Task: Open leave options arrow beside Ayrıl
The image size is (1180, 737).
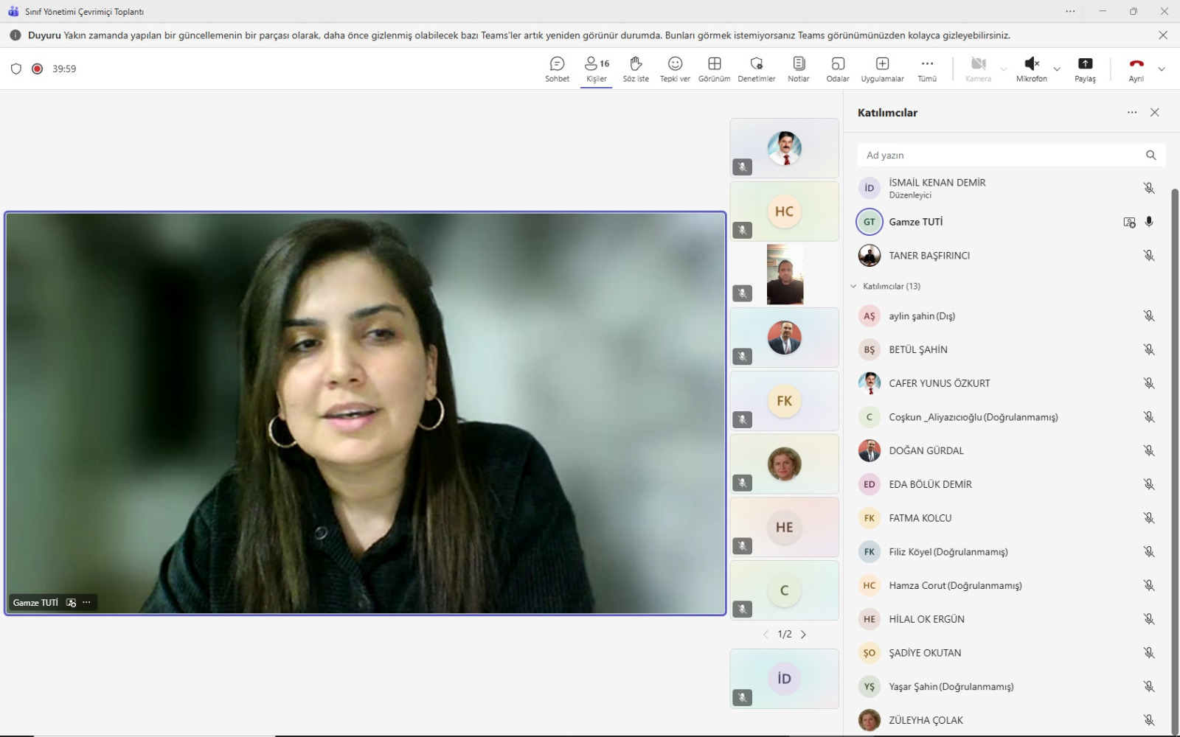Action: 1162,69
